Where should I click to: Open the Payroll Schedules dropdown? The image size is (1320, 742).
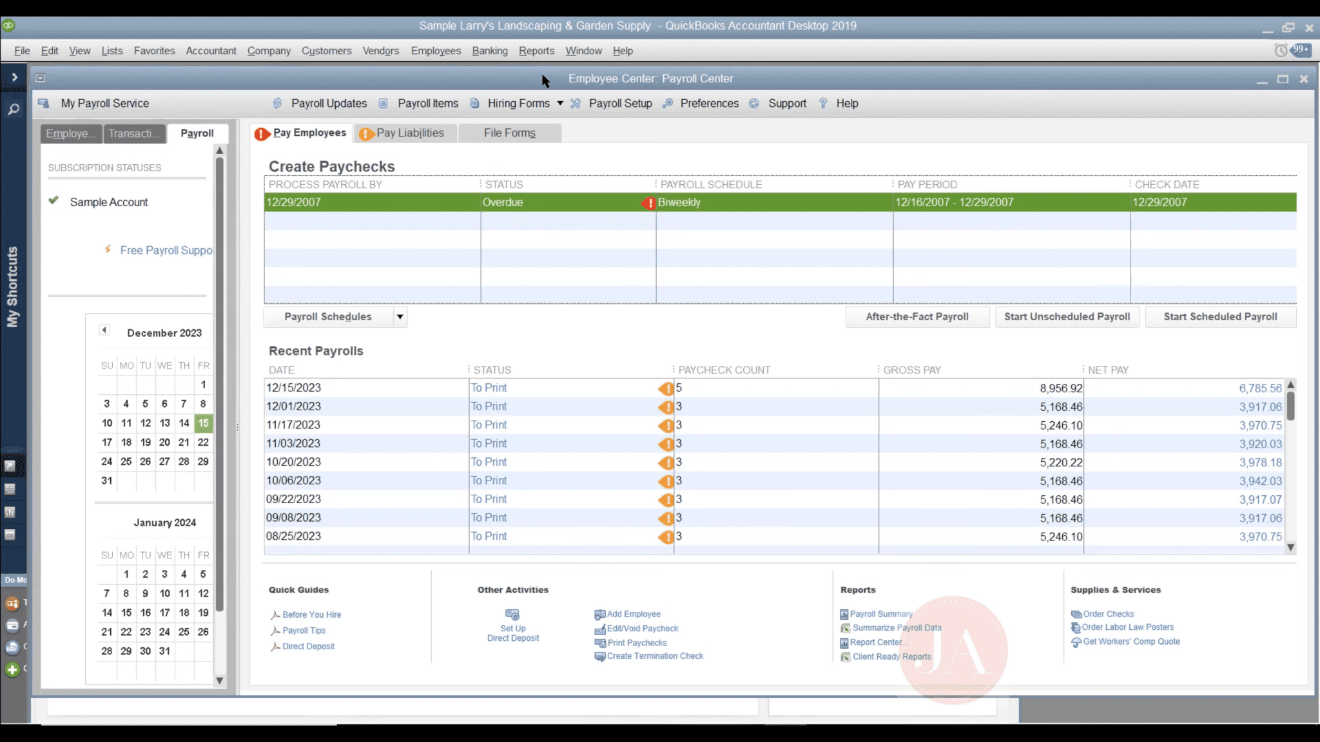(x=400, y=316)
